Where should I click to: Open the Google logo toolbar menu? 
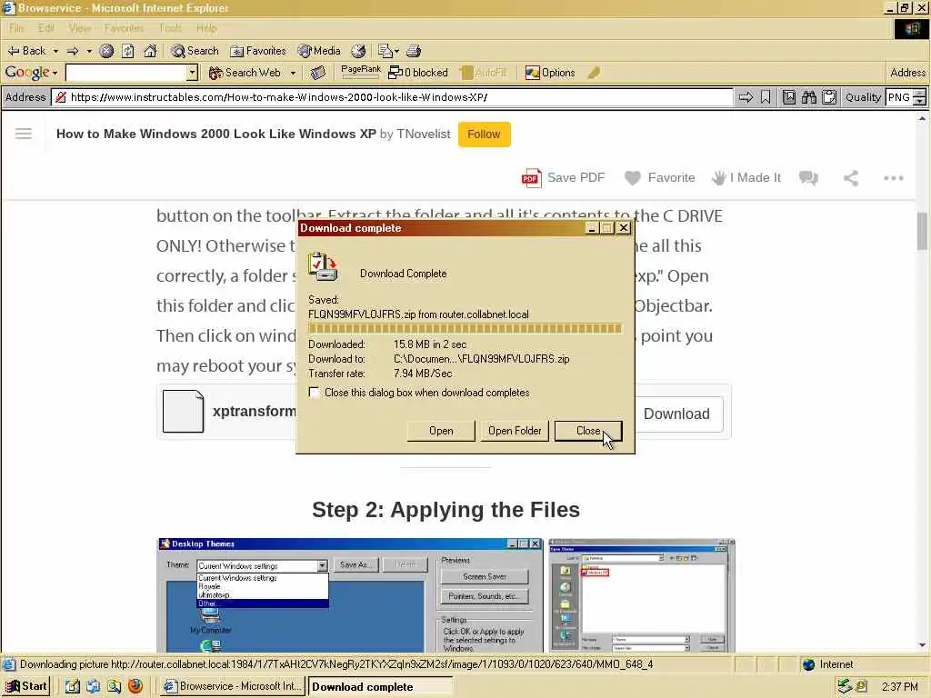click(x=31, y=73)
